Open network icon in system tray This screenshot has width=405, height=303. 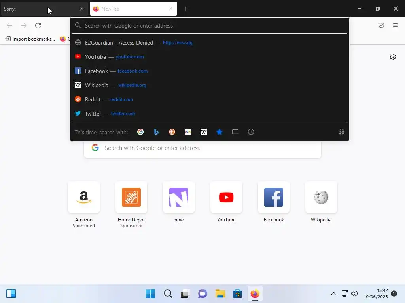[x=345, y=294]
